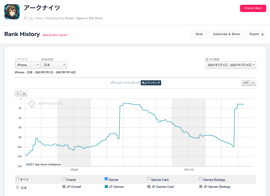Select the 売上ランキング tab
Viewport: 270px width, 196px height.
(151, 83)
